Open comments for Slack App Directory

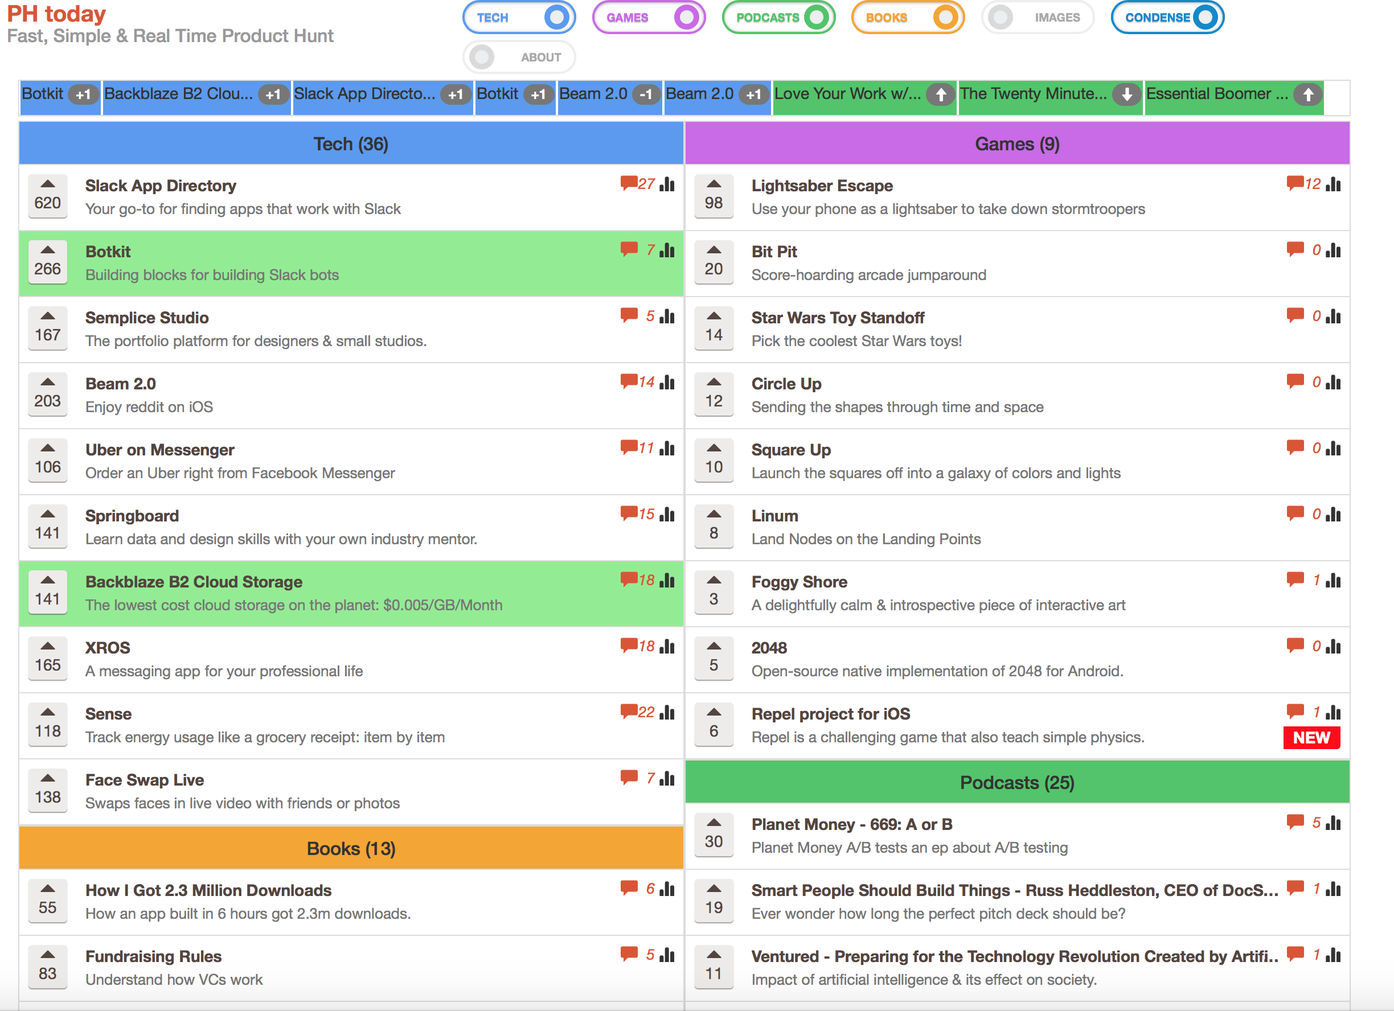[x=637, y=184]
